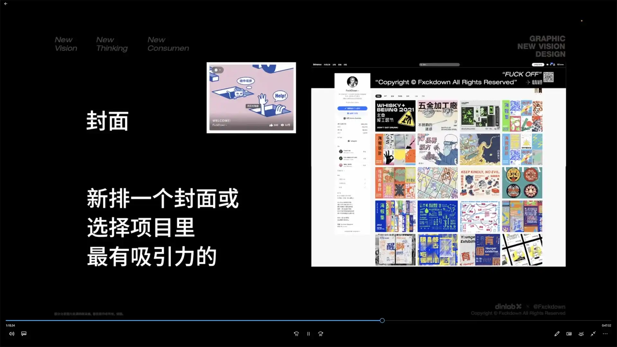Exit fullscreen playback mode
The height and width of the screenshot is (347, 617).
pyautogui.click(x=593, y=334)
